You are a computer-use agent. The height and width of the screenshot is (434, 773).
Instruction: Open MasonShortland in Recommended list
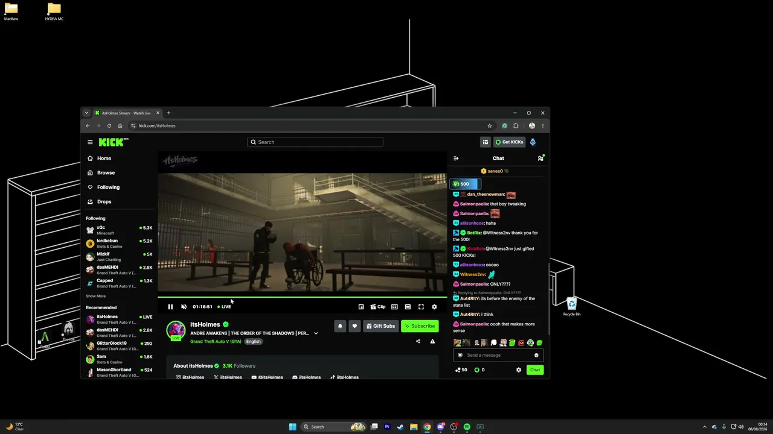coord(119,372)
